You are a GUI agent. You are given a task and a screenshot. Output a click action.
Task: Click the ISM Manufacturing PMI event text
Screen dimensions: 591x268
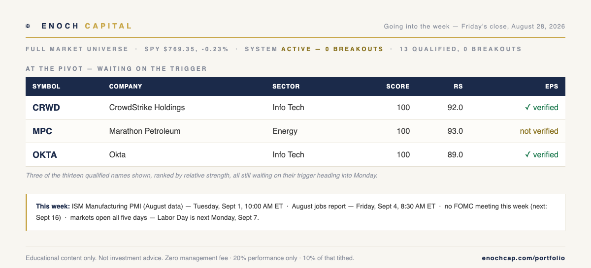coord(178,207)
